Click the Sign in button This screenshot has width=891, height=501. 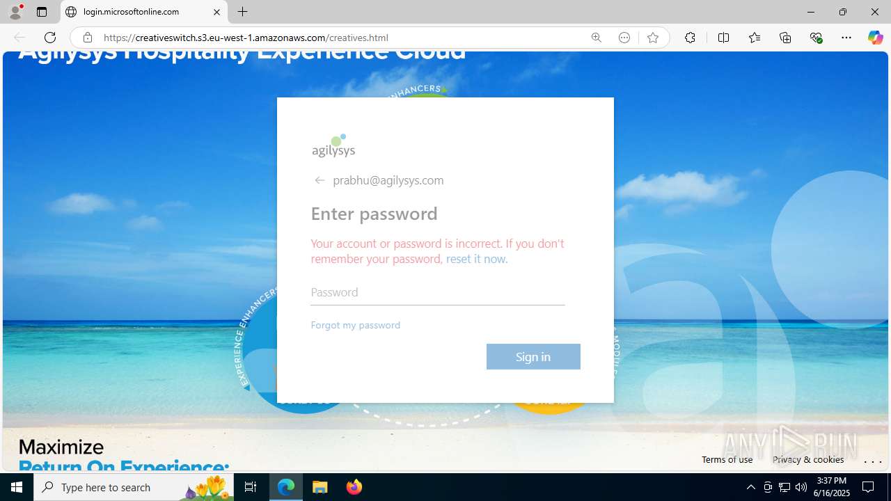[x=533, y=356]
